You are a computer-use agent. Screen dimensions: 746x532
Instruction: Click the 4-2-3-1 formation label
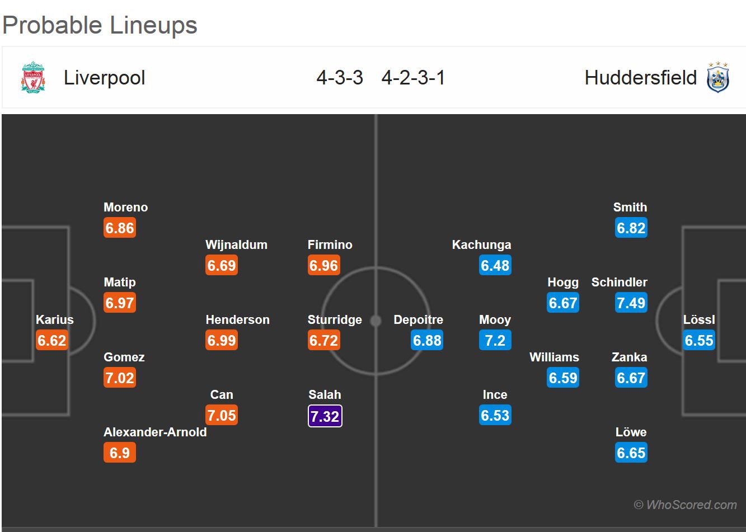click(x=413, y=78)
